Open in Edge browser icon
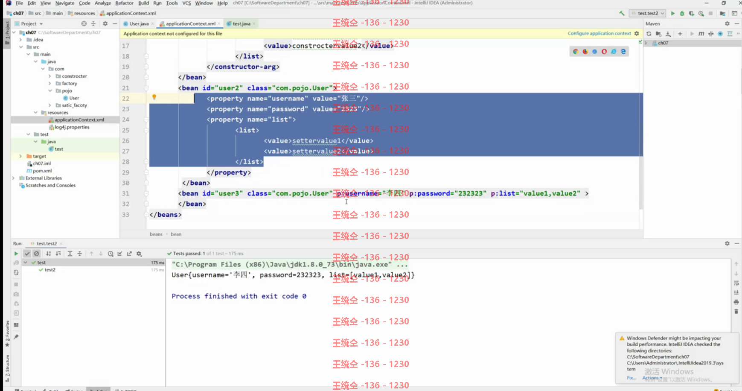This screenshot has width=742, height=391. (x=623, y=52)
